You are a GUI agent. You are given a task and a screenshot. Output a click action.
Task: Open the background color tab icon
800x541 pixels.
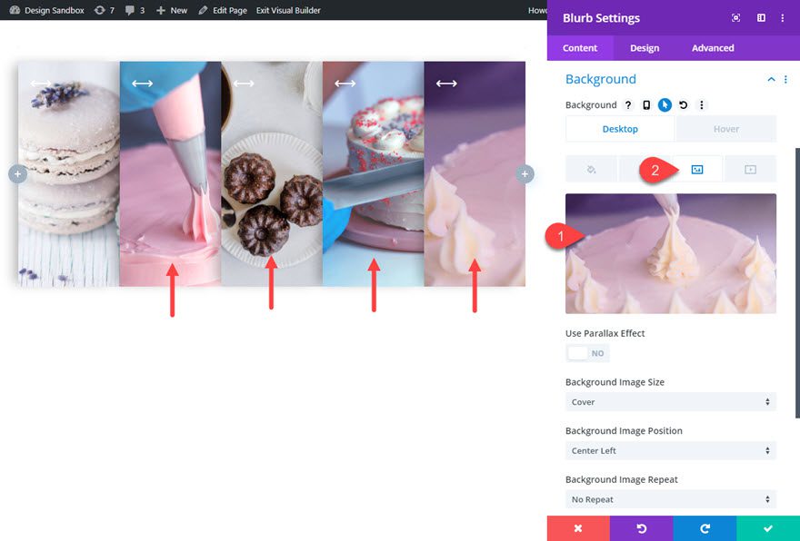pos(592,168)
